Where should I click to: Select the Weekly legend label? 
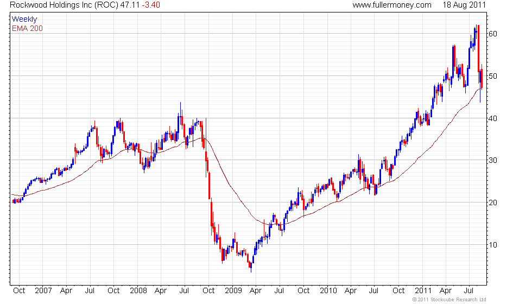point(24,20)
